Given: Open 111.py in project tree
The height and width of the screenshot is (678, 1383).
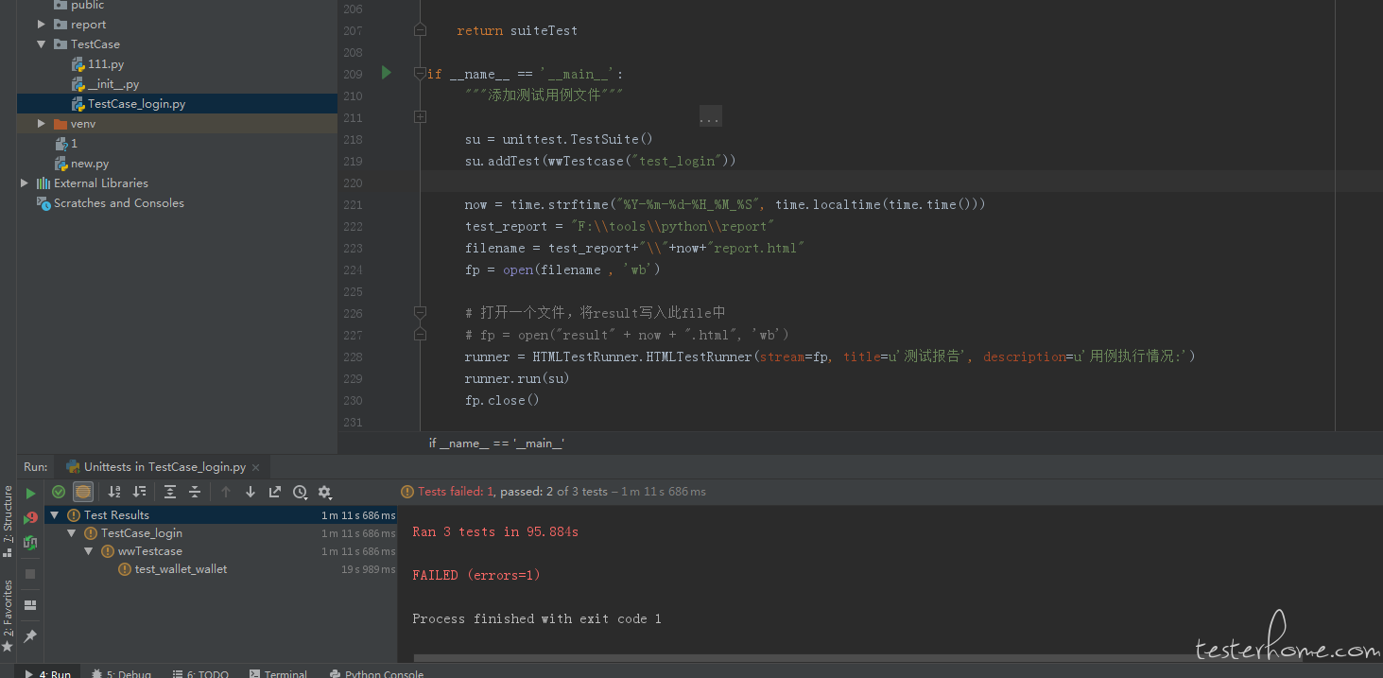Looking at the screenshot, I should click(x=106, y=64).
